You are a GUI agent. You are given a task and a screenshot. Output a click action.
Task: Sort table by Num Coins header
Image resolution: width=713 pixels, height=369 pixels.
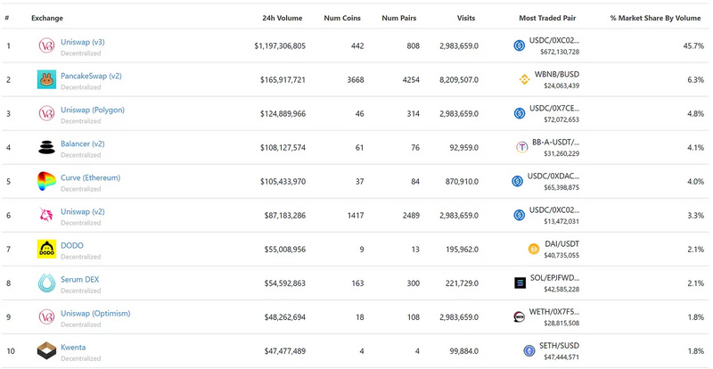click(x=344, y=18)
